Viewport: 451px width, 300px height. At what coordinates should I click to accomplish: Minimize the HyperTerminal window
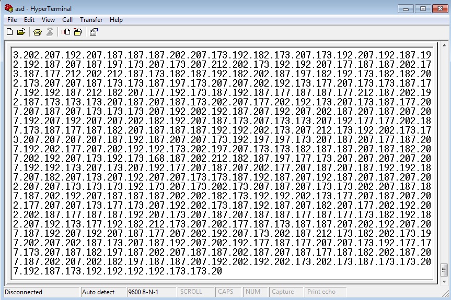tap(406, 9)
